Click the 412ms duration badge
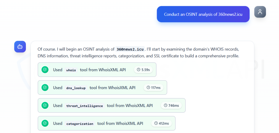This screenshot has width=279, height=133. [162, 123]
